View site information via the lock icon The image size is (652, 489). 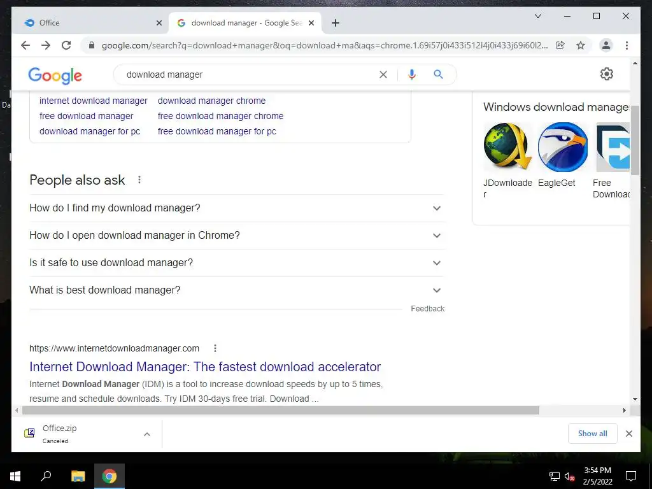[92, 45]
